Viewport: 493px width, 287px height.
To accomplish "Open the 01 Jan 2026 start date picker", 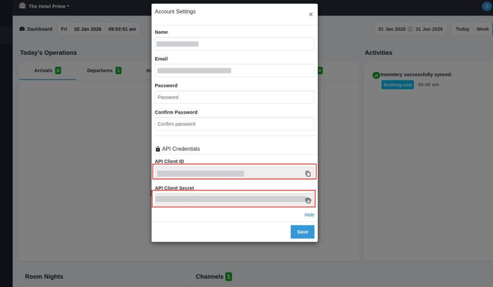I will tap(391, 29).
